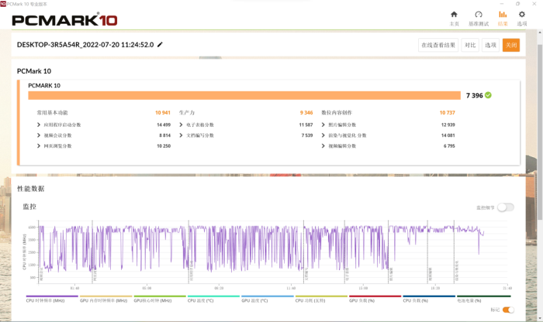Click the pencil icon to rename the result
Image resolution: width=543 pixels, height=322 pixels.
click(x=160, y=45)
